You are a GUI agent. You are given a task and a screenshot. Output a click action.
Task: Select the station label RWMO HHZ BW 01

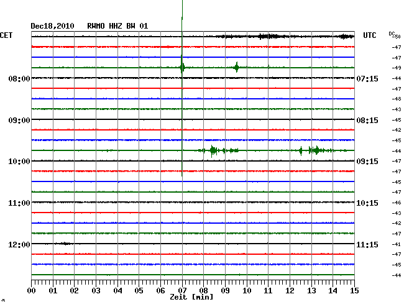pyautogui.click(x=117, y=26)
